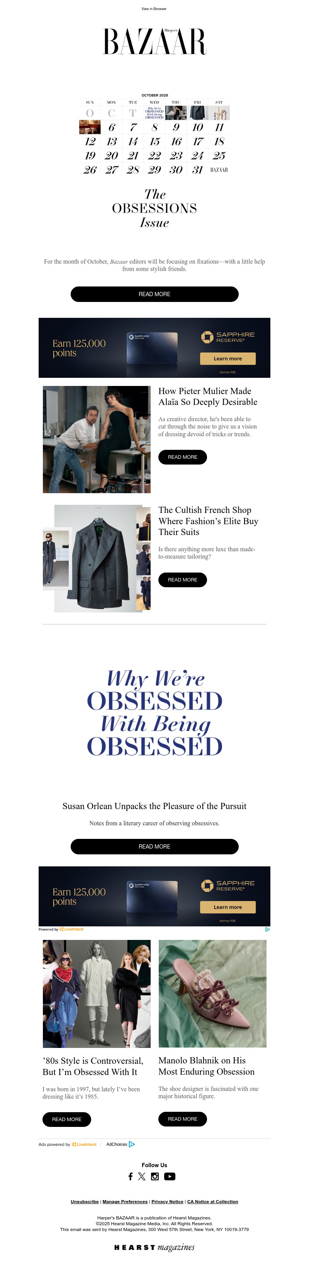
Task: Open READ MORE for Cultish French Shop article
Action: (x=182, y=580)
